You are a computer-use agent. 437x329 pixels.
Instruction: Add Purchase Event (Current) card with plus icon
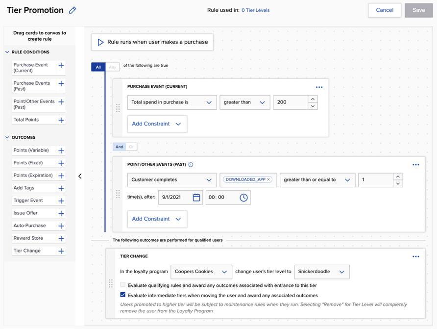[61, 65]
